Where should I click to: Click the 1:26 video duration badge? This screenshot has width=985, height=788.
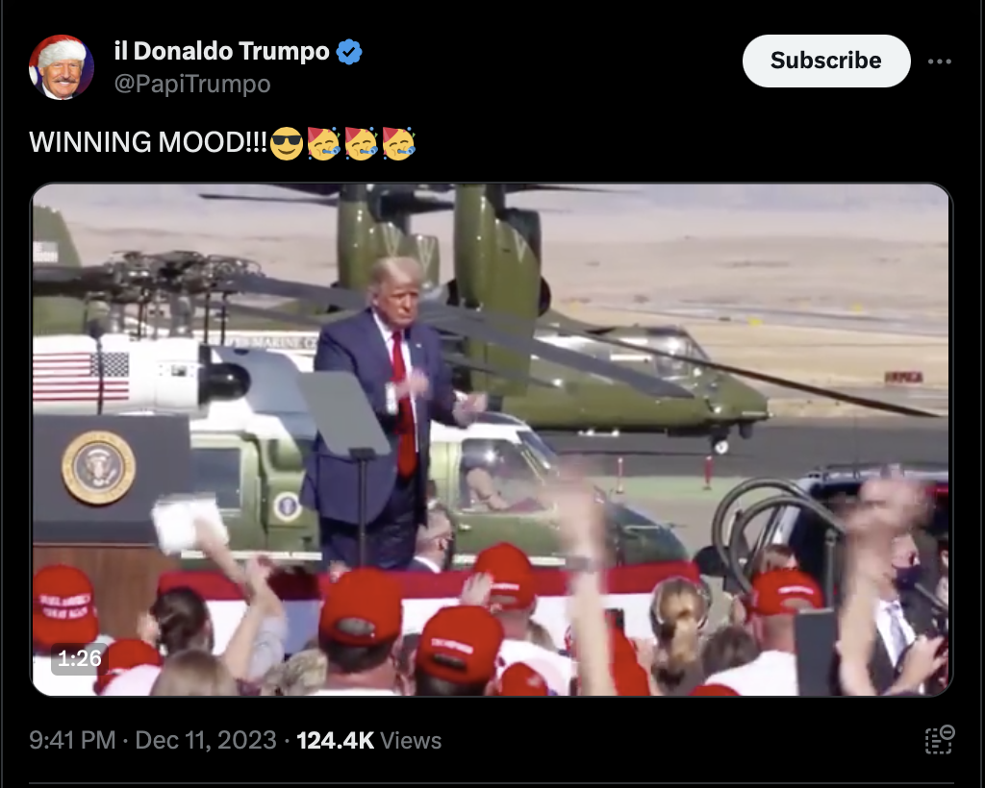click(x=79, y=658)
